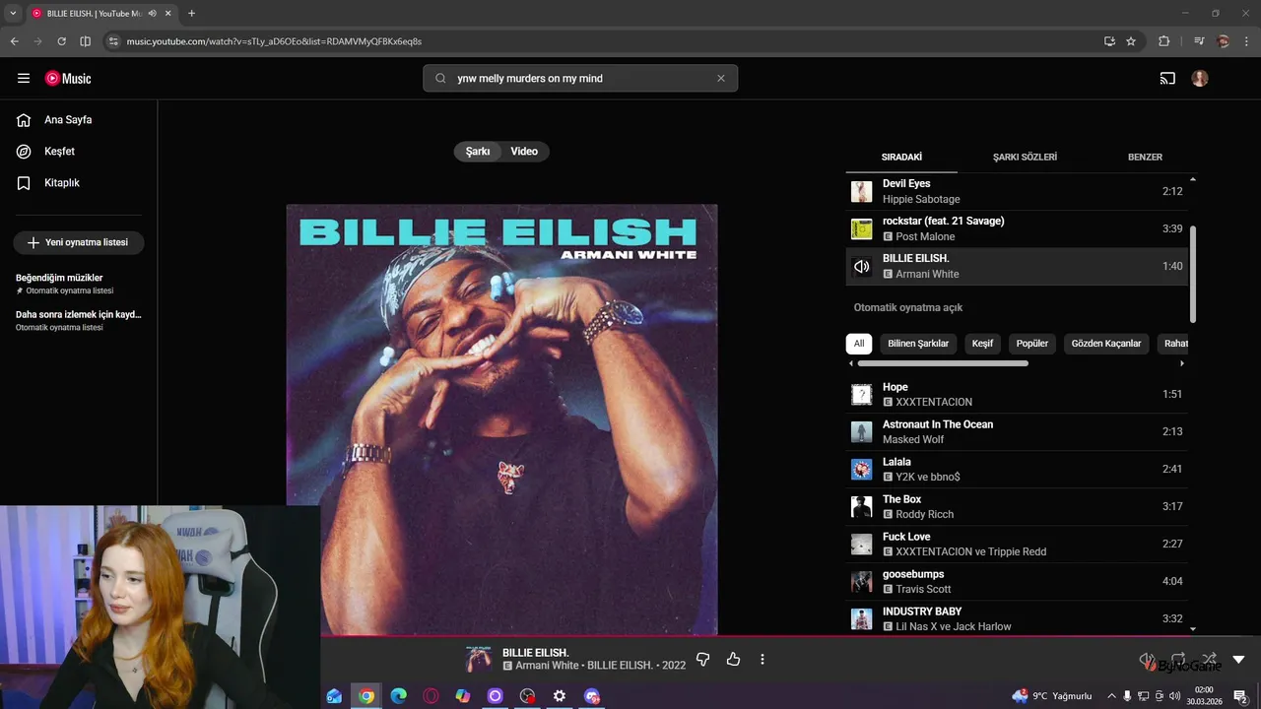Play INDUSTRY BABY from the list
Image resolution: width=1261 pixels, height=709 pixels.
1017,618
